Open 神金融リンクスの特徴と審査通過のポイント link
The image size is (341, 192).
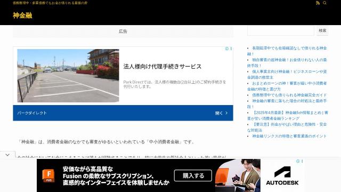click(x=289, y=136)
